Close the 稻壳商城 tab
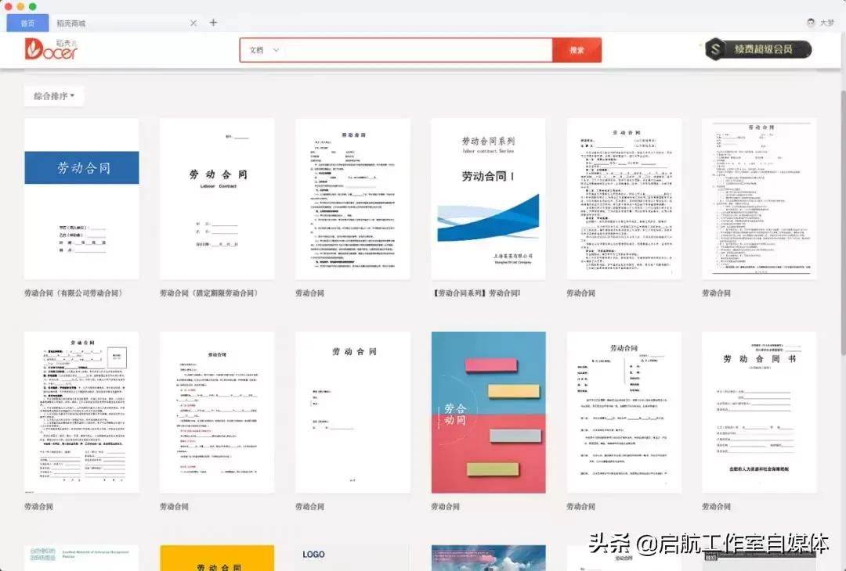The height and width of the screenshot is (571, 846). pyautogui.click(x=193, y=23)
